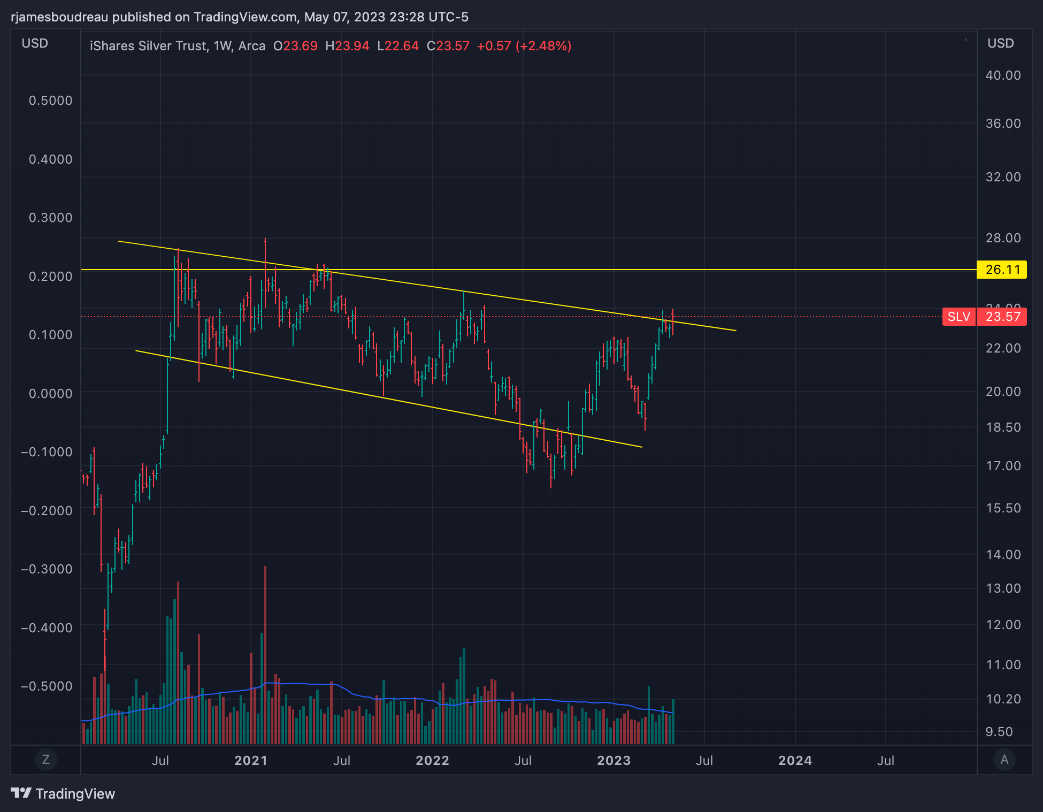
Task: Click the Z timezone button
Action: click(45, 759)
